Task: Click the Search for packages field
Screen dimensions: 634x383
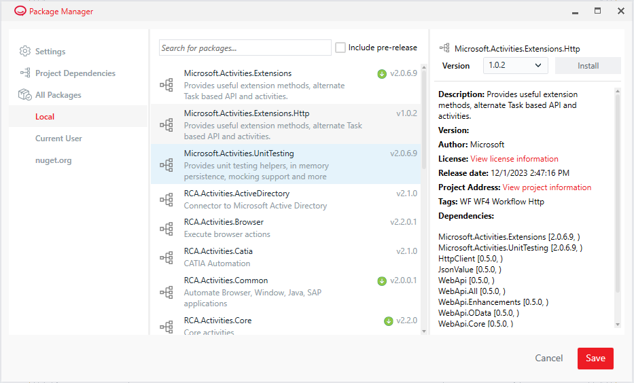Action: tap(245, 48)
